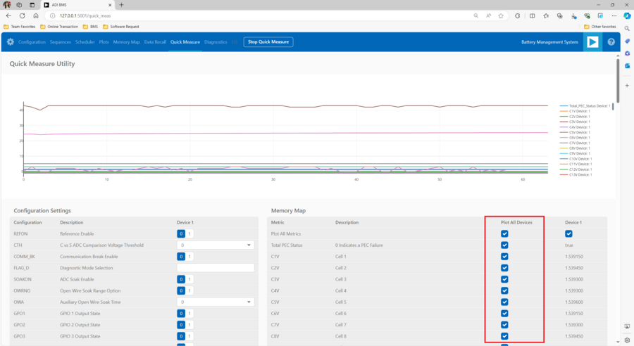Click the browser home icon
634x346 pixels.
(x=36, y=15)
